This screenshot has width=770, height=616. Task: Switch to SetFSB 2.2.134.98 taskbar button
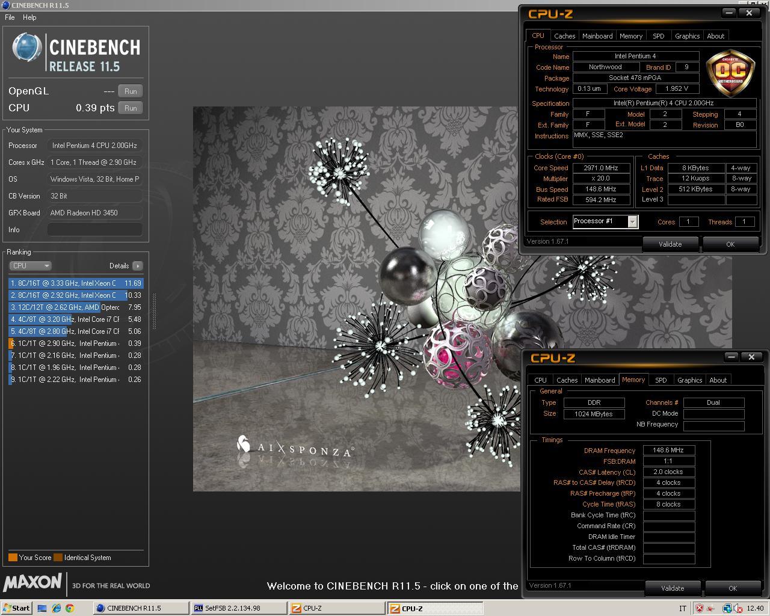[239, 608]
